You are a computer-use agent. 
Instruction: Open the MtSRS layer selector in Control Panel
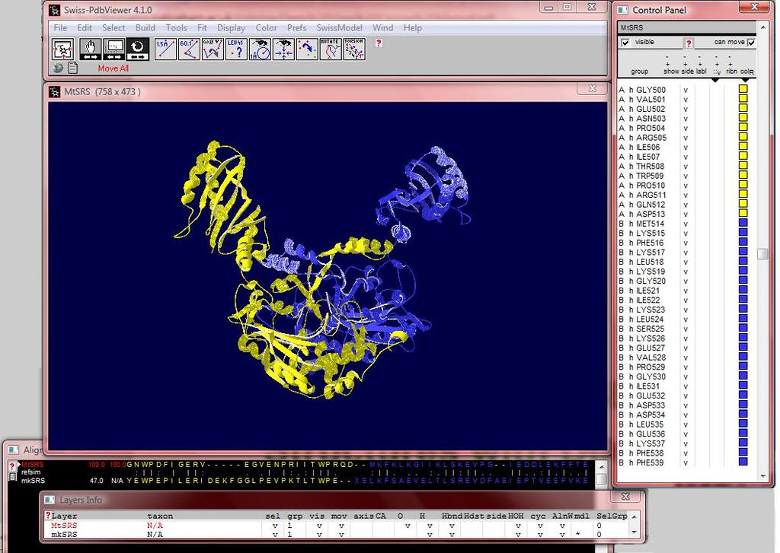click(687, 28)
